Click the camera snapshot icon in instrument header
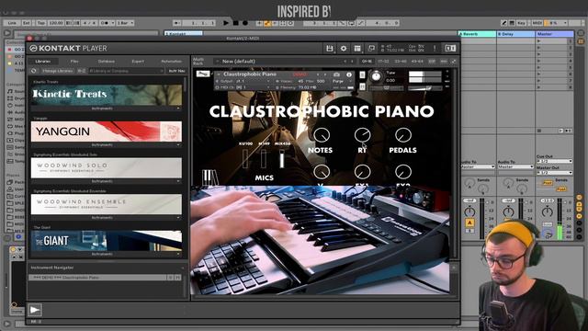 click(x=336, y=74)
